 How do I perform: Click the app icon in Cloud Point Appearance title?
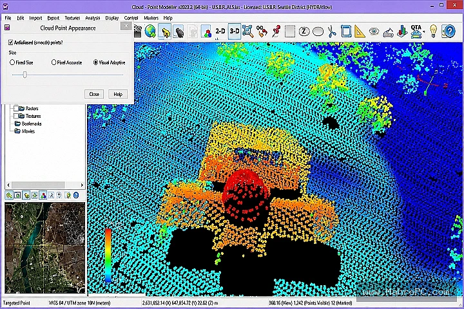click(x=7, y=28)
